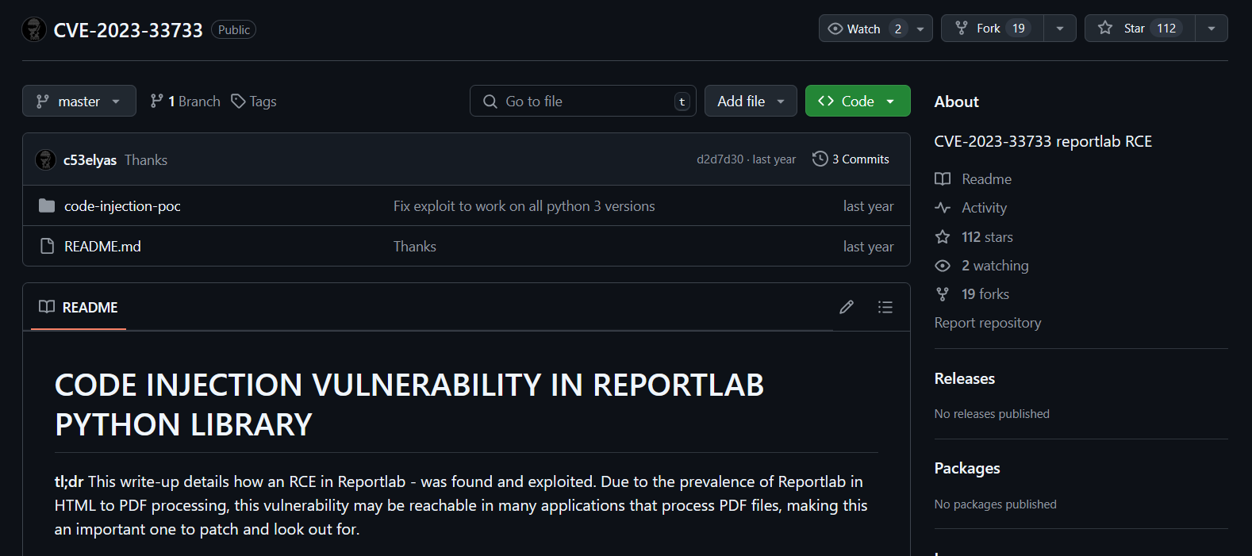Open the CVE-2023-33733 repository title

pyautogui.click(x=129, y=30)
